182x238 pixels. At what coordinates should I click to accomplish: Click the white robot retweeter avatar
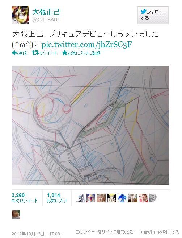[80, 198]
